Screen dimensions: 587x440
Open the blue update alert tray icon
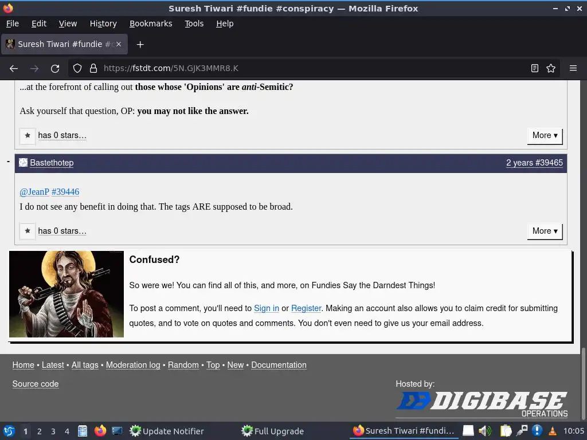coord(537,431)
